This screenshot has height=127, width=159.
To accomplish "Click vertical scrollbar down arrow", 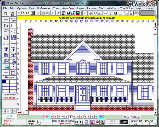I will click(155, 109).
